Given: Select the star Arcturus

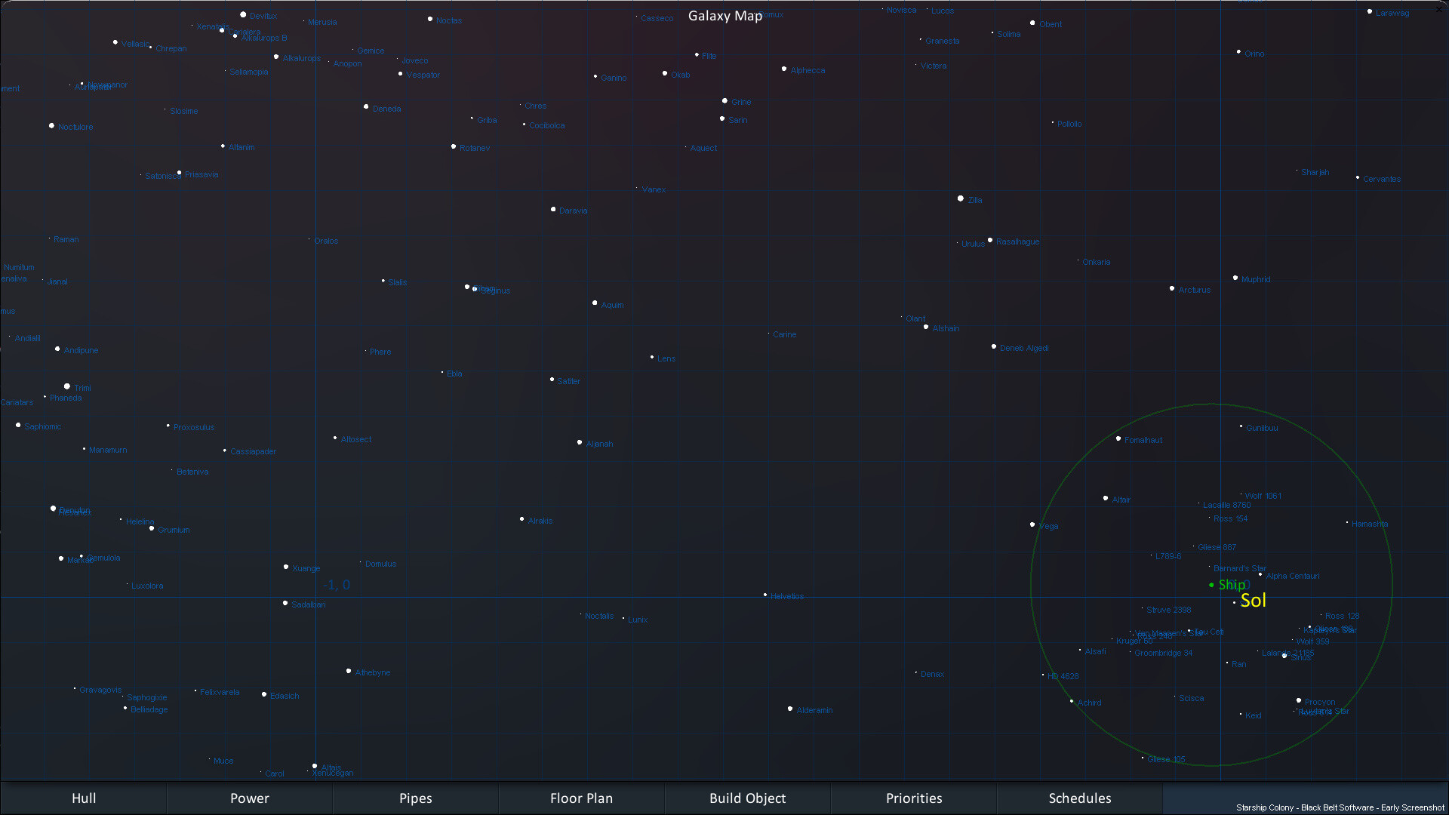Looking at the screenshot, I should [1171, 288].
